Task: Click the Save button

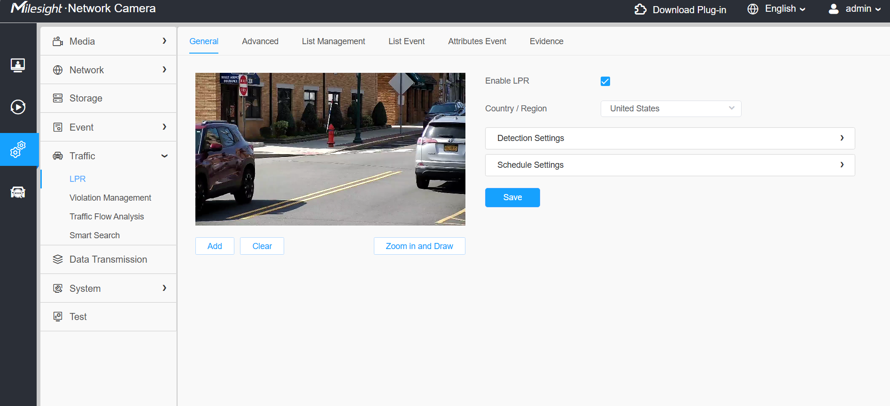Action: pyautogui.click(x=512, y=197)
